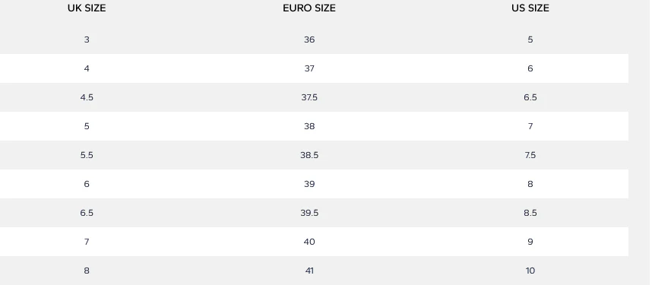Screen dimensions: 652x285
Task: Click the US SIZE column header
Action: pyautogui.click(x=530, y=8)
